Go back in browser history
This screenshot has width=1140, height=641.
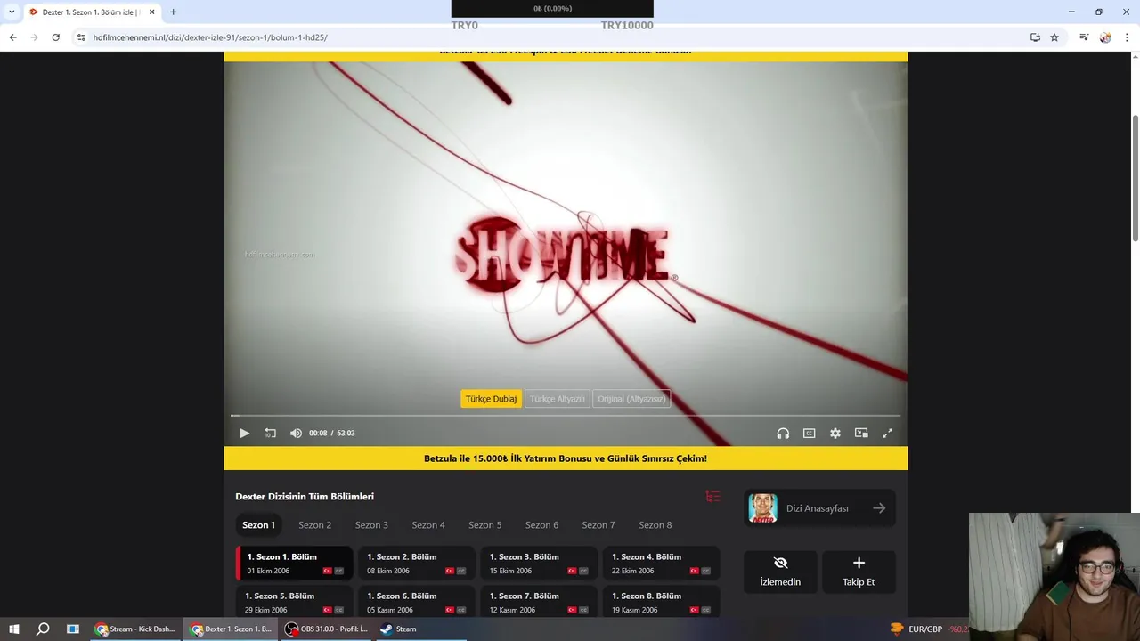(12, 37)
